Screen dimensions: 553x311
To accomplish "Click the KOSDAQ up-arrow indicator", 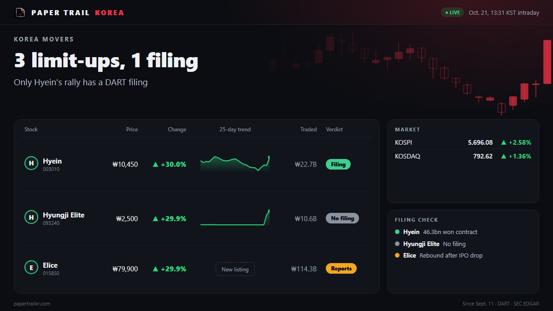I will [504, 156].
